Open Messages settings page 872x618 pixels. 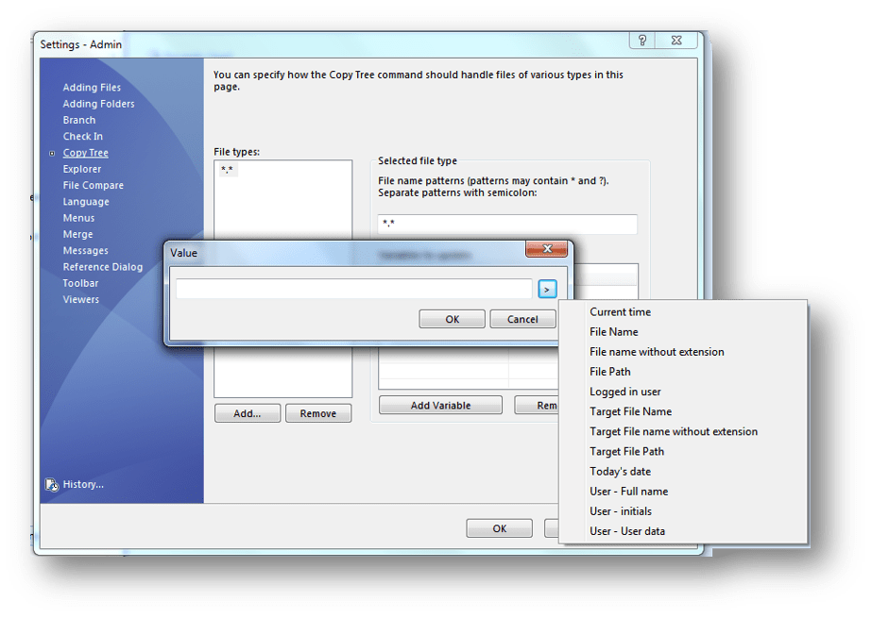coord(85,250)
